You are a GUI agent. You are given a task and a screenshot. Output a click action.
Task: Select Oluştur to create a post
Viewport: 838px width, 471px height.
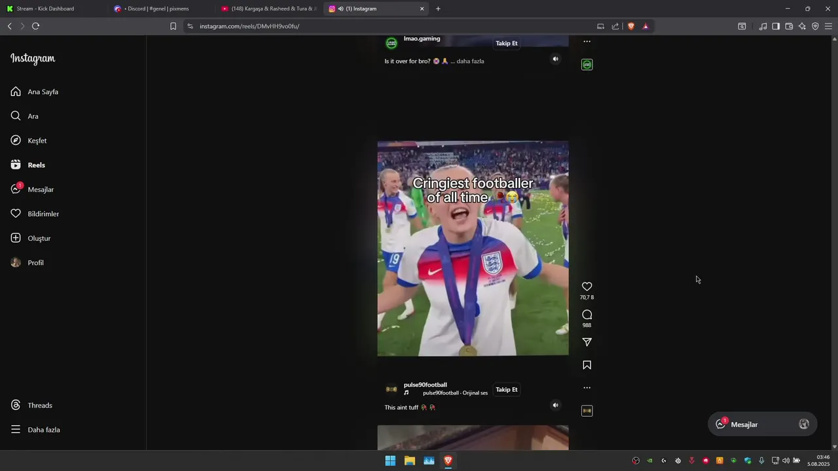pyautogui.click(x=31, y=238)
